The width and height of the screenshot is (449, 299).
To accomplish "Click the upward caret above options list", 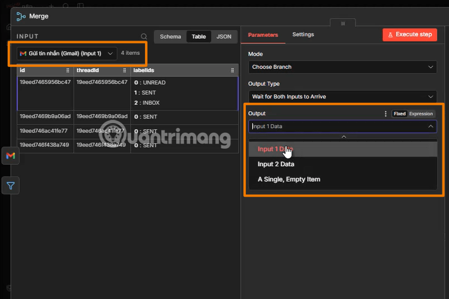I will click(x=343, y=137).
